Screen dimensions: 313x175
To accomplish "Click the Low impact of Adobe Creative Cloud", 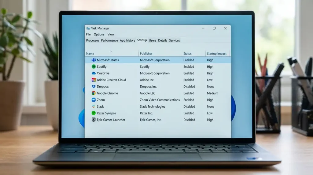I will pos(210,80).
